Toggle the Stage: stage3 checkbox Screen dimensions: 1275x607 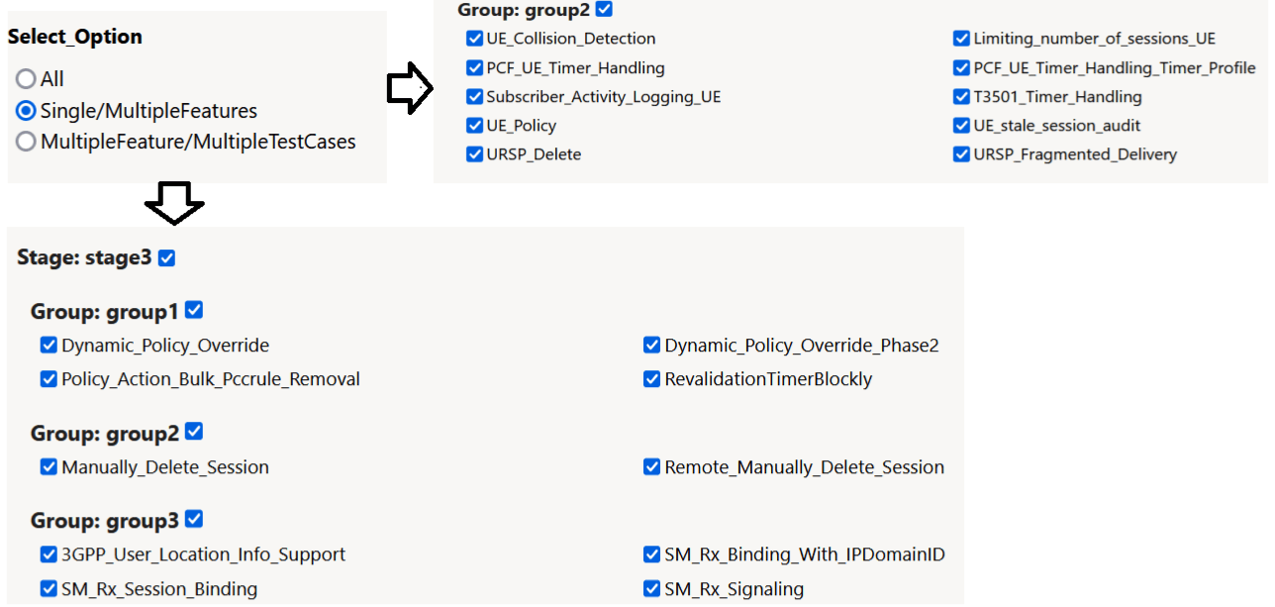coord(166,258)
